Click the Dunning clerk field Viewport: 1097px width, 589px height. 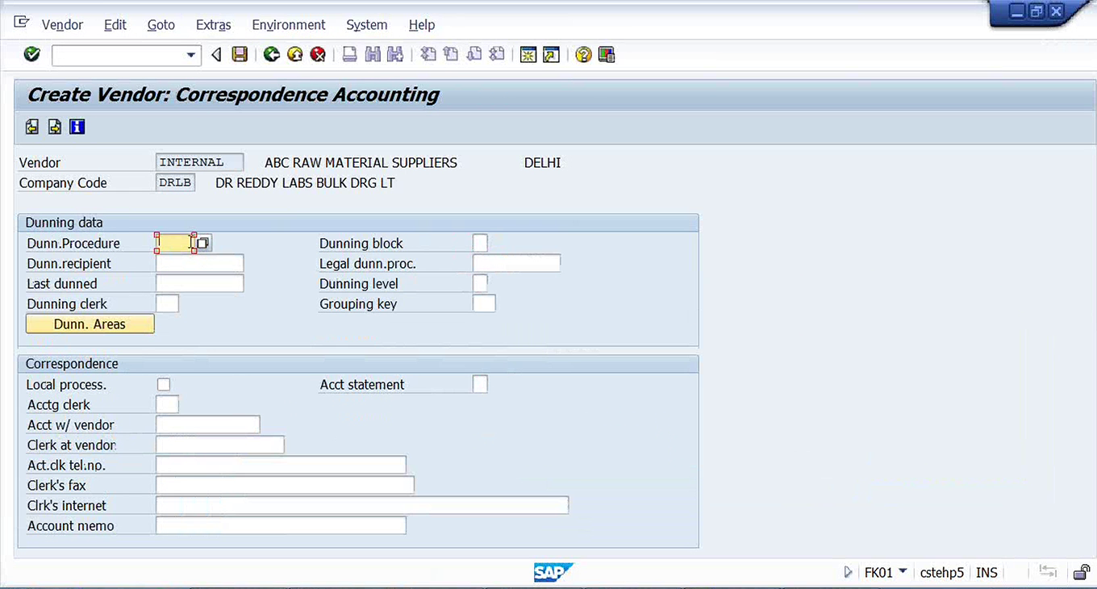click(x=167, y=303)
